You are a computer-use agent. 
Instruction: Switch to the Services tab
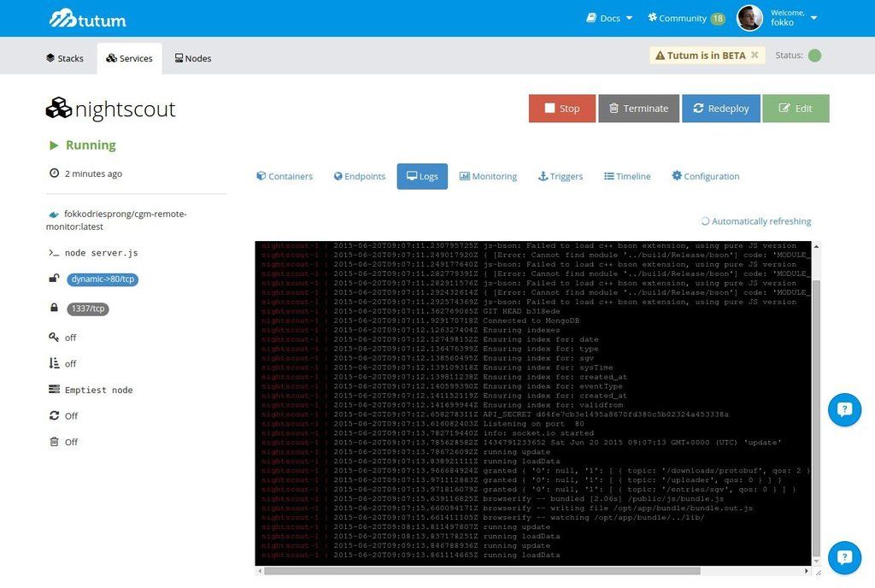coord(130,58)
